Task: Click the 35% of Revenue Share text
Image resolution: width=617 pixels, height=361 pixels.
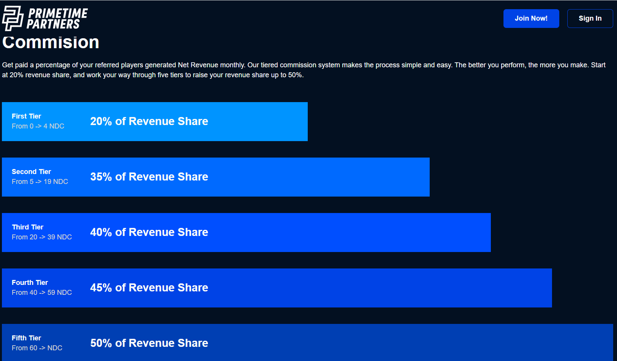Action: click(x=149, y=177)
